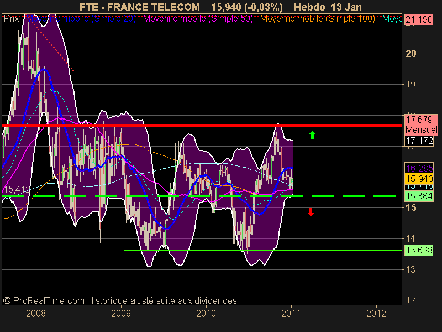Viewport: 442px width, 332px height.
Task: Click the 2009 year label on time axis
Action: click(x=121, y=313)
